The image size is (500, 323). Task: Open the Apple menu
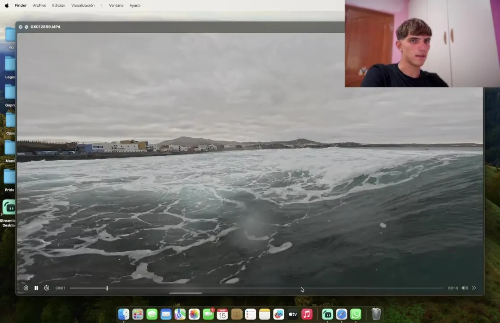[x=7, y=5]
